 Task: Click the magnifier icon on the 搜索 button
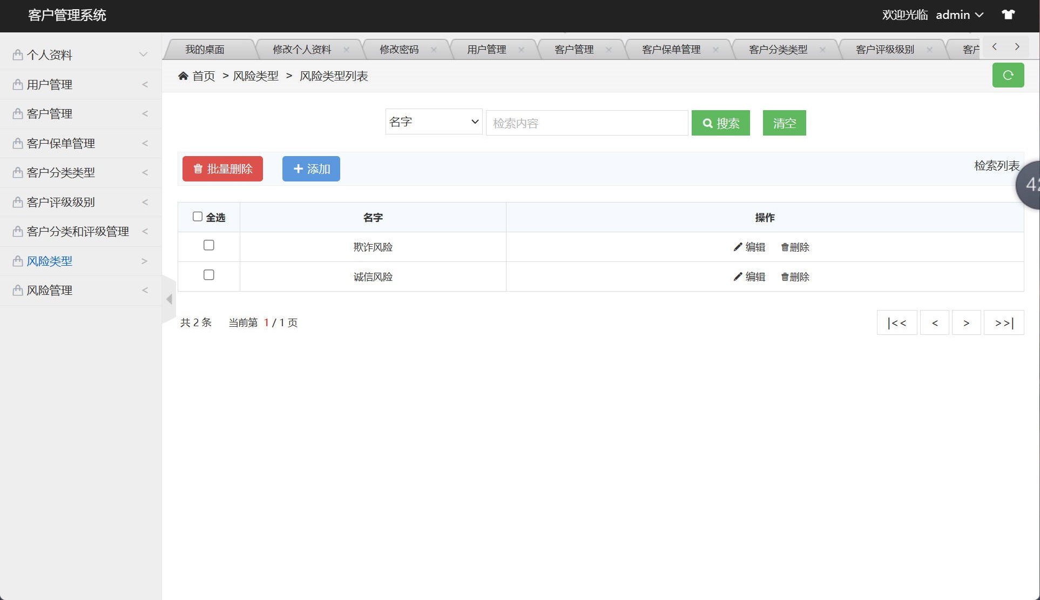(707, 123)
